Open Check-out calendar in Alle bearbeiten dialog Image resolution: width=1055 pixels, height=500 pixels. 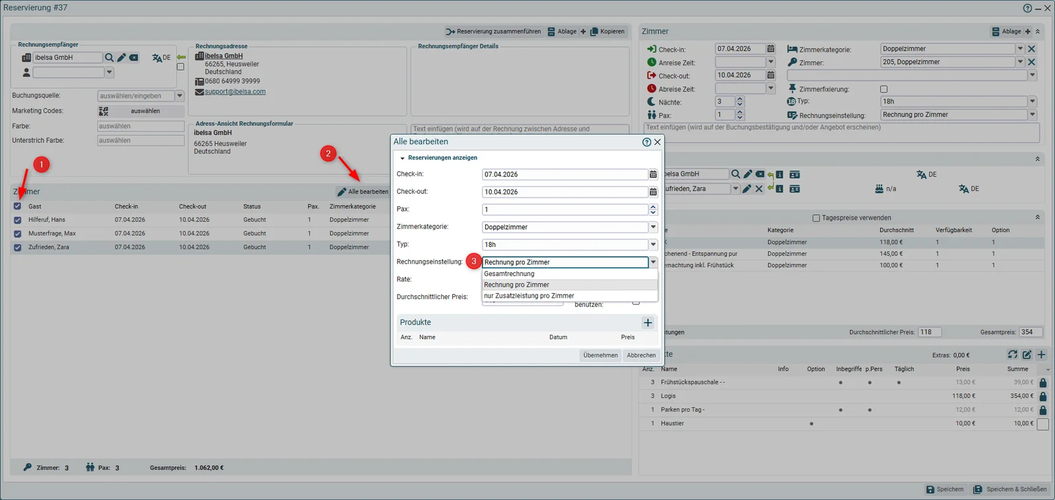tap(653, 192)
